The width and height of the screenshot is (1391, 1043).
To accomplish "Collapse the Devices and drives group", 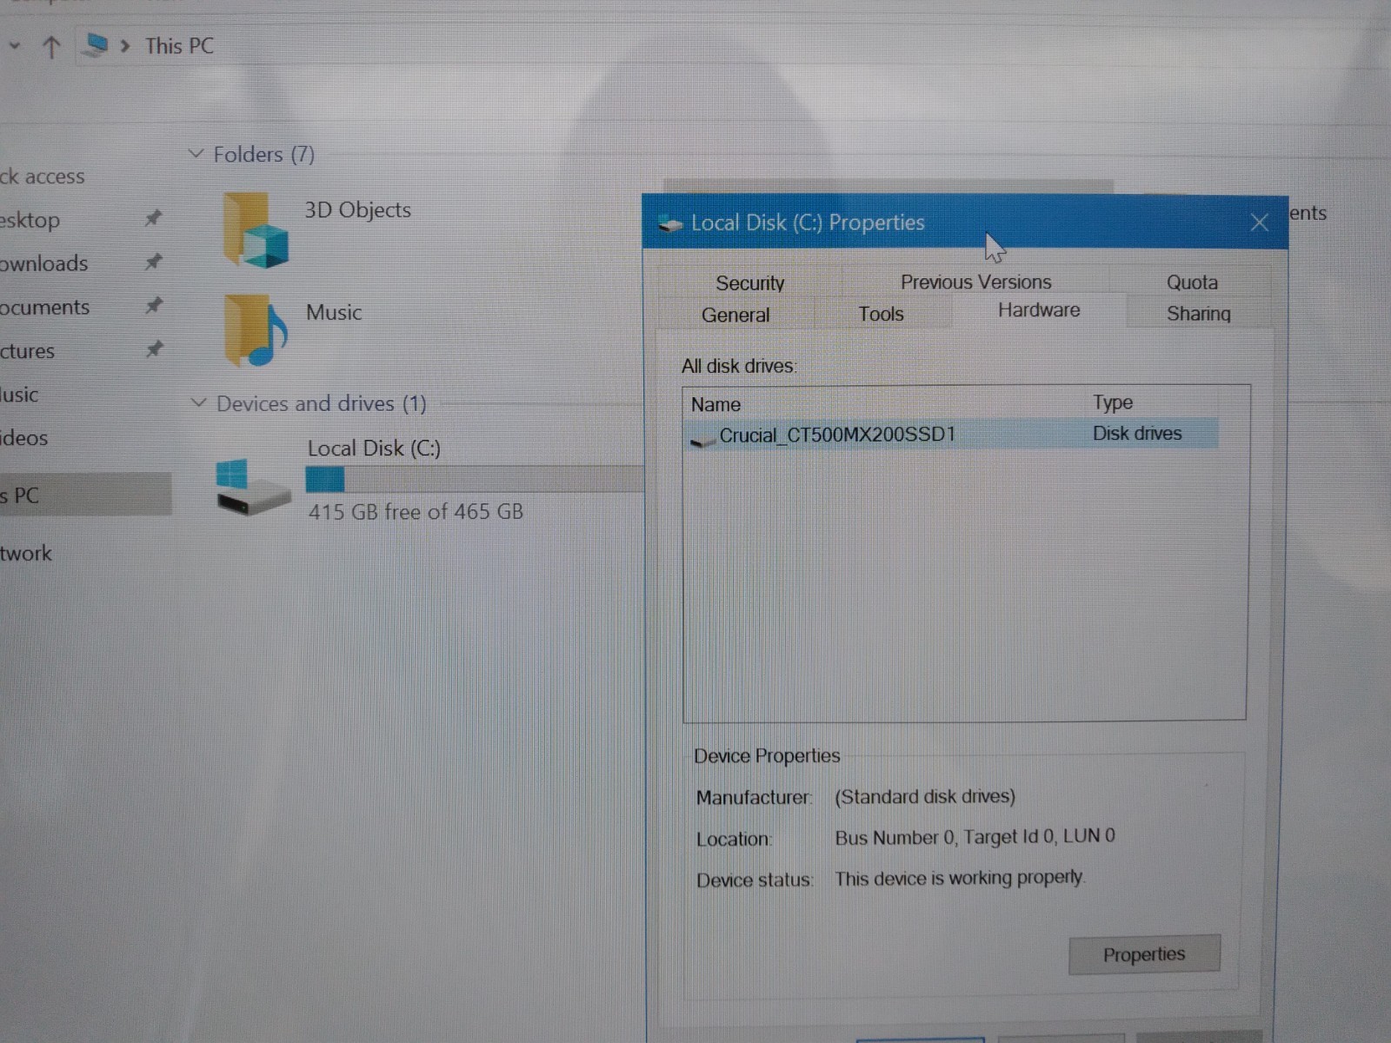I will (x=198, y=403).
